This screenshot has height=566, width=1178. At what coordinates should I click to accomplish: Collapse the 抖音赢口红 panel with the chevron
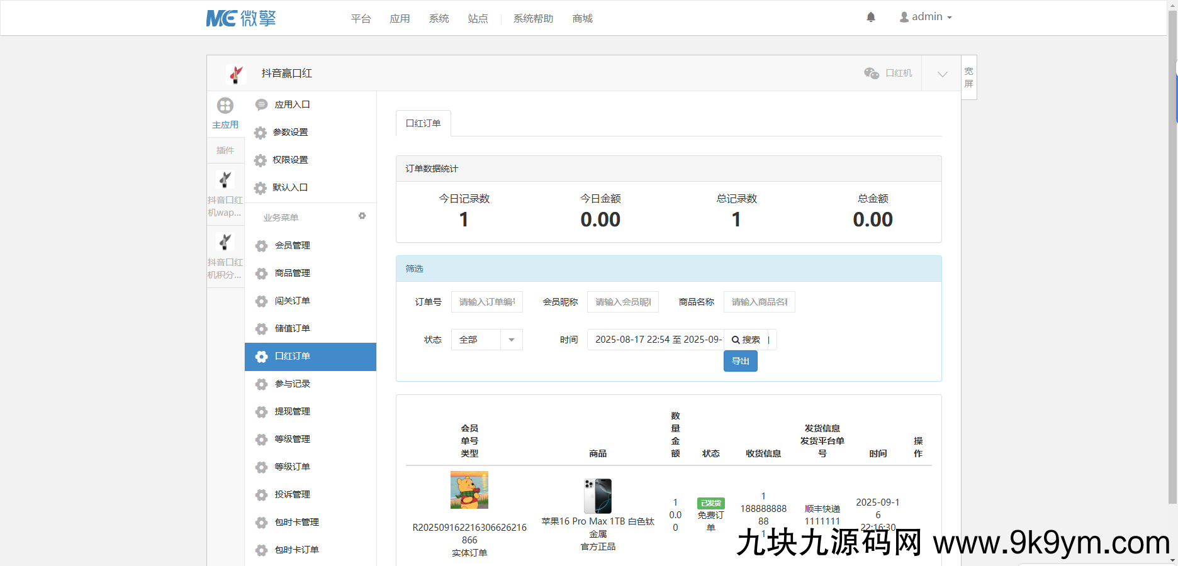pyautogui.click(x=941, y=74)
